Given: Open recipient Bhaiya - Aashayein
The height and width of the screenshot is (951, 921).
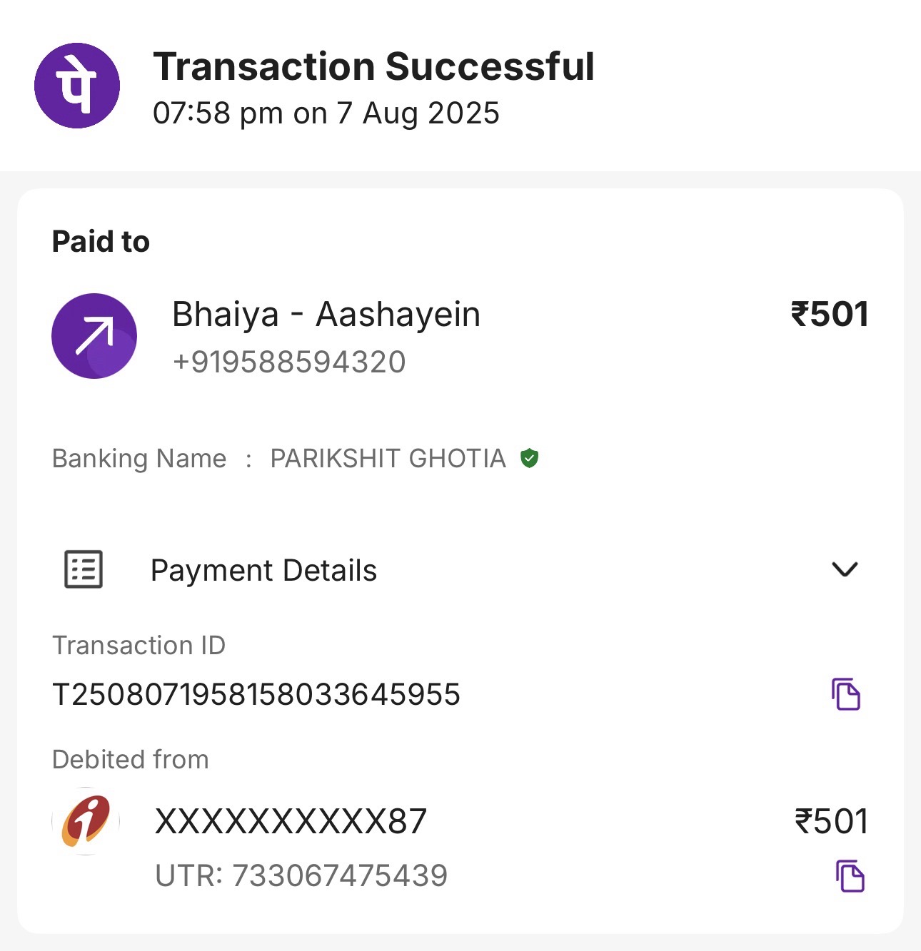Looking at the screenshot, I should point(326,315).
